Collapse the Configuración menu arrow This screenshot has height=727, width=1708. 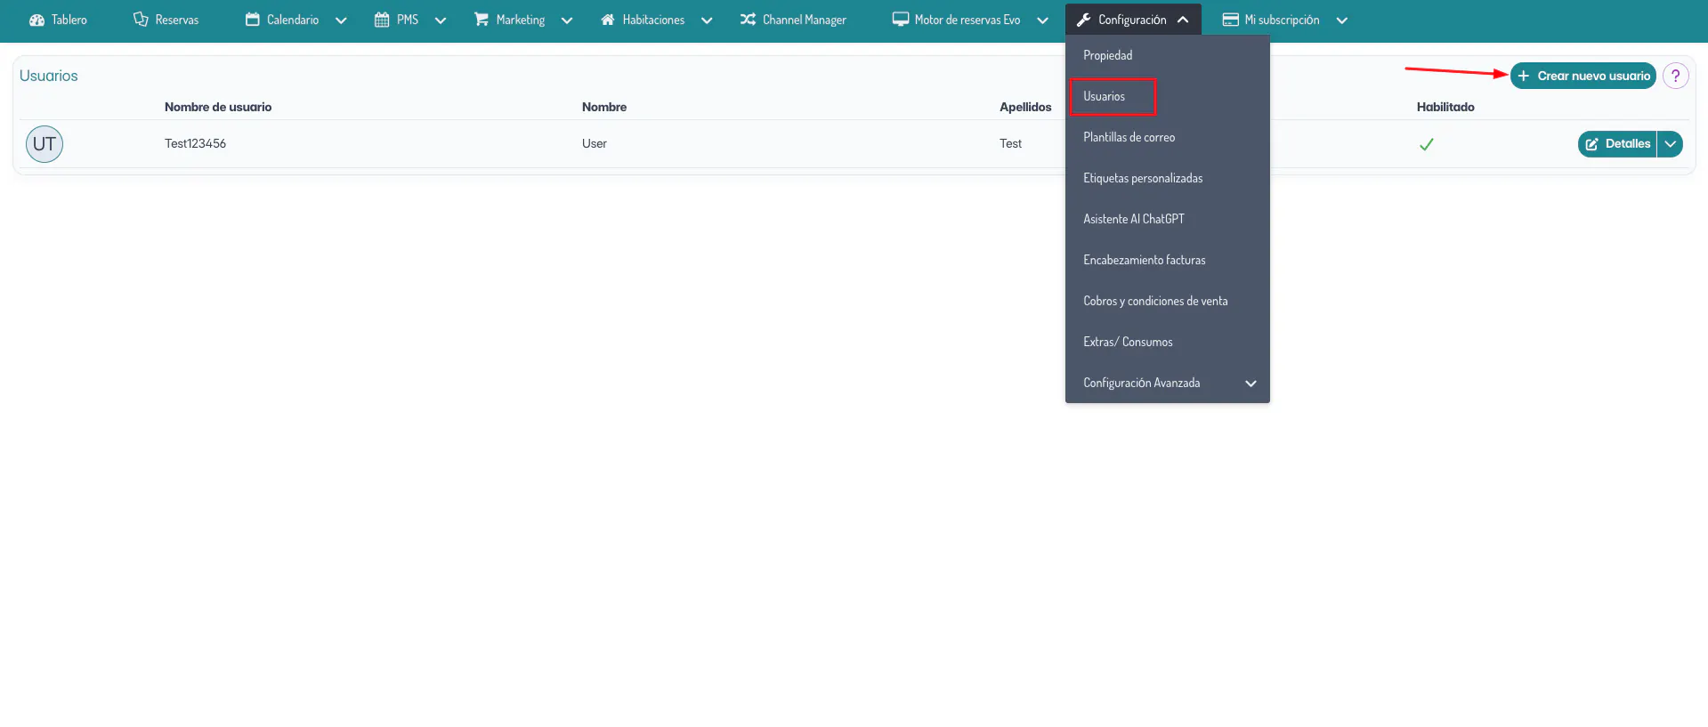point(1183,20)
